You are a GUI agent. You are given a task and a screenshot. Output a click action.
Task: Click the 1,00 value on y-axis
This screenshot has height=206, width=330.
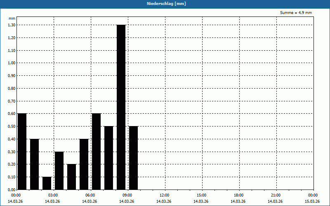[11, 63]
